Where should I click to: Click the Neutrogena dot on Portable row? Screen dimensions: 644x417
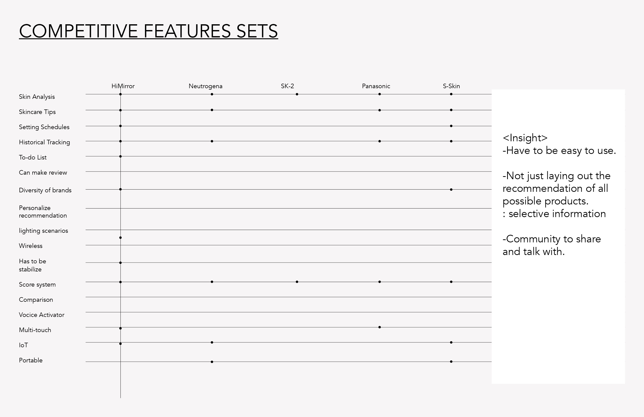[212, 362]
